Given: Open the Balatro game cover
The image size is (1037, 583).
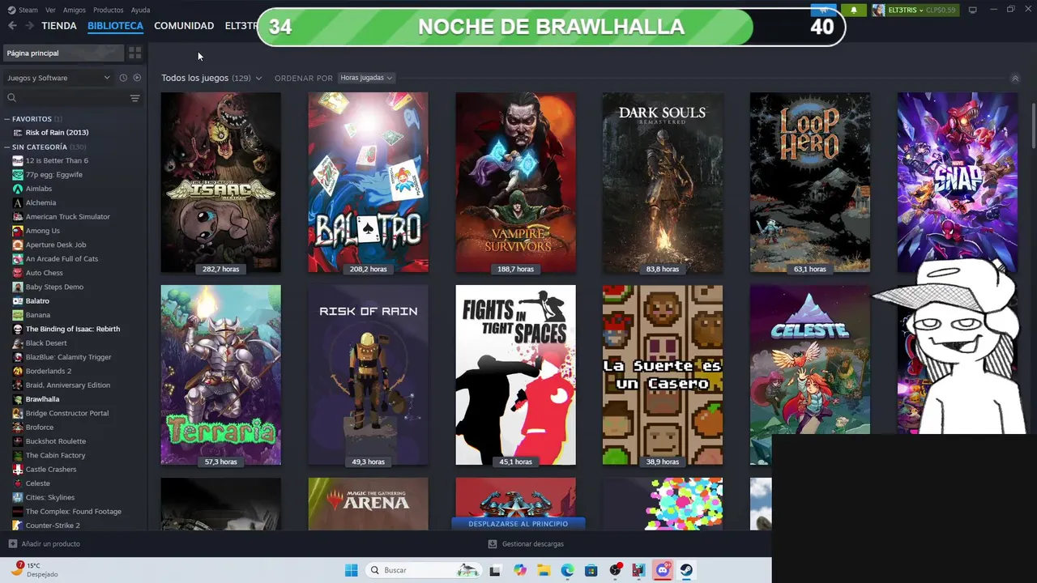Looking at the screenshot, I should coord(368,182).
